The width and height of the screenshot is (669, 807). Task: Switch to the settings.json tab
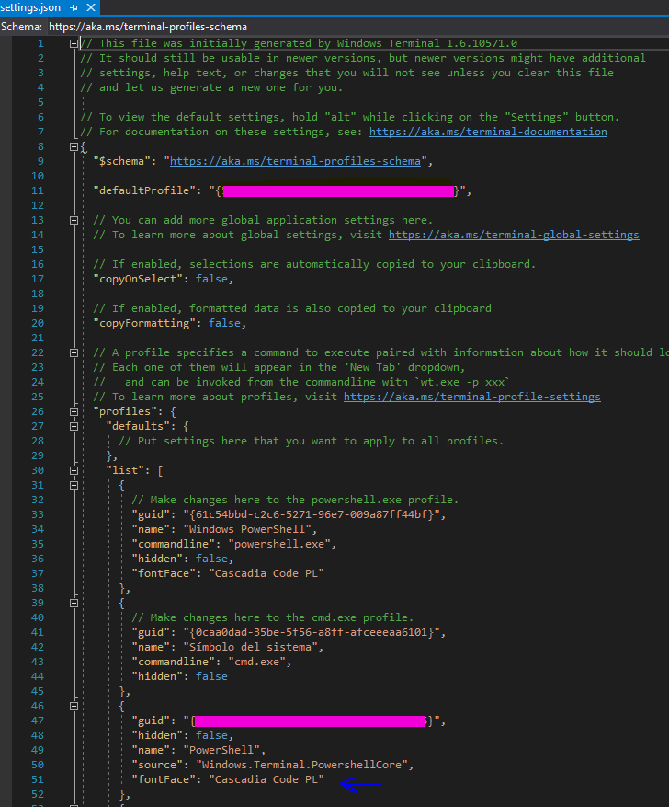[31, 7]
